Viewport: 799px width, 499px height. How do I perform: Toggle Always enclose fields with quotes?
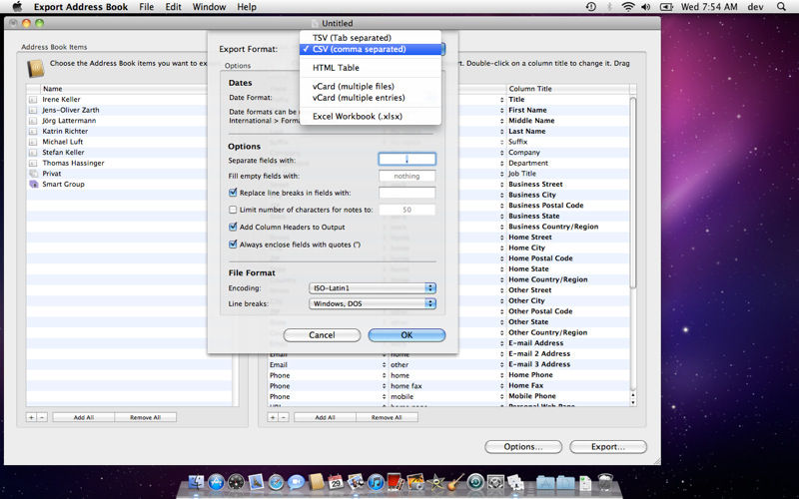pos(233,244)
